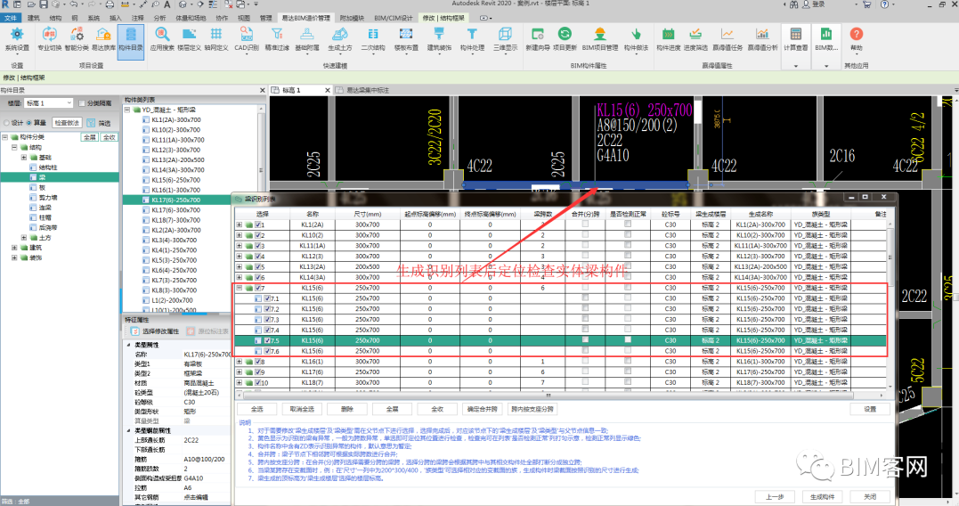959x506 pixels.
Task: Open the 分析 ribbon tab
Action: tap(159, 17)
